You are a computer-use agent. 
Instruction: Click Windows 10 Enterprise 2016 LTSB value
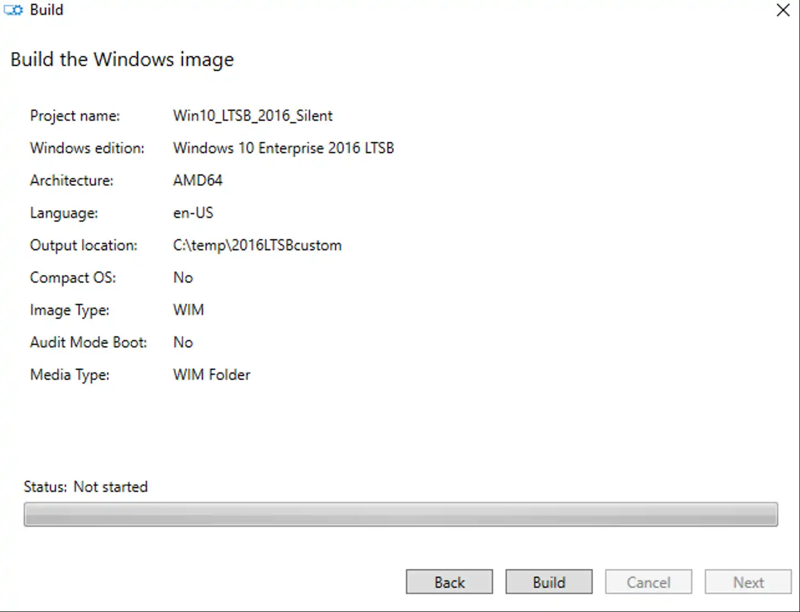284,148
